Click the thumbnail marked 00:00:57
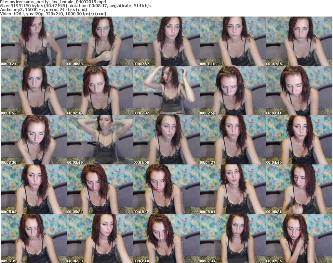Image resolution: width=333 pixels, height=263 pixels. point(166,41)
